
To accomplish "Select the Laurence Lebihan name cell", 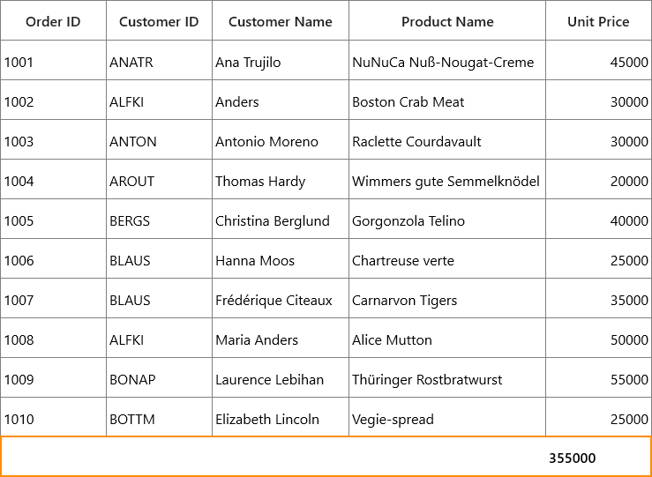I will (281, 377).
